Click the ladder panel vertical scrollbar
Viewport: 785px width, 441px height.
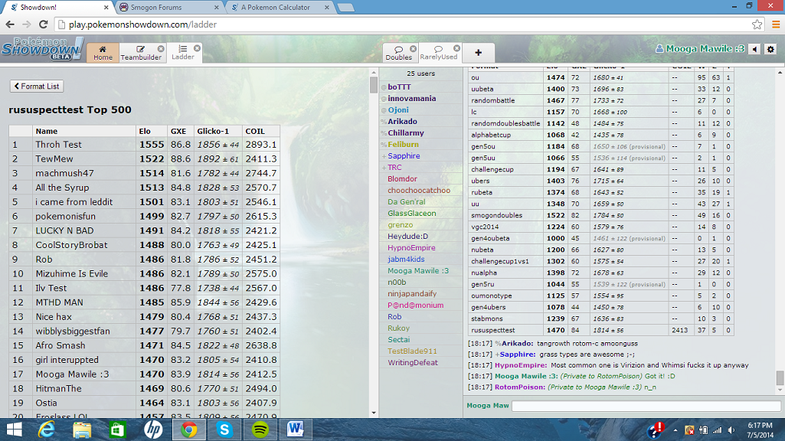[x=374, y=85]
